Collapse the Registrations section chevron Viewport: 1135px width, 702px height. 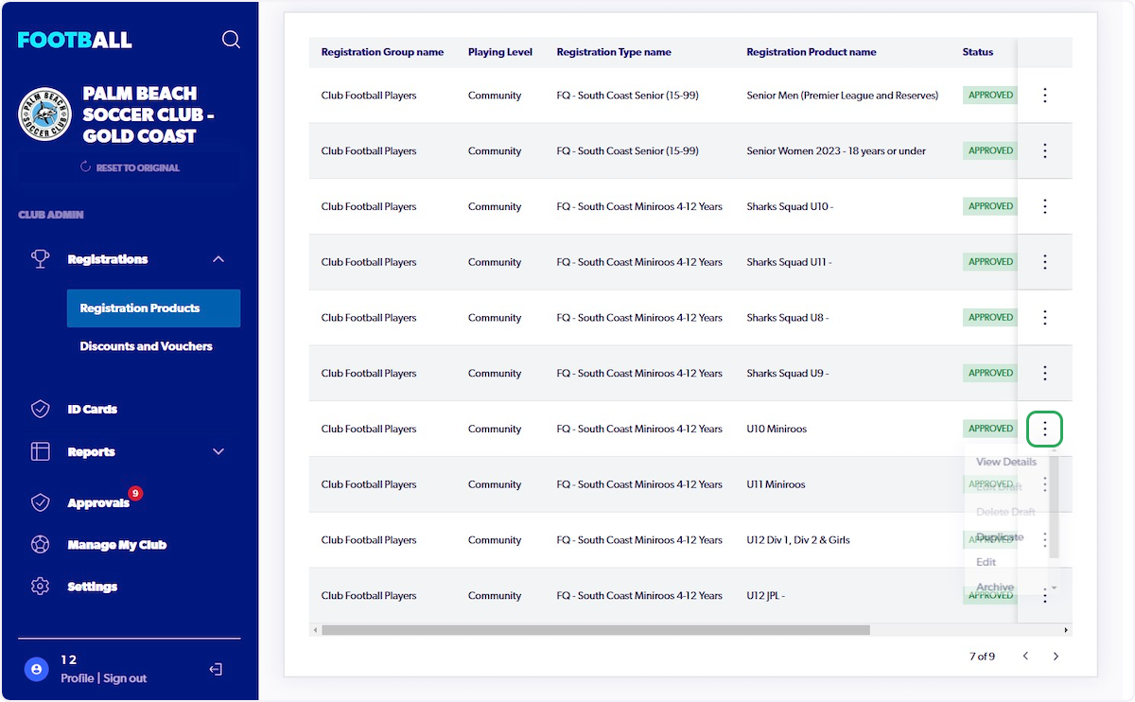pyautogui.click(x=218, y=259)
